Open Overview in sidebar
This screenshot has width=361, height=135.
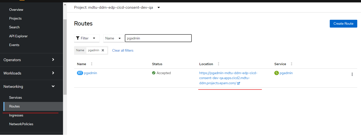[x=16, y=10]
